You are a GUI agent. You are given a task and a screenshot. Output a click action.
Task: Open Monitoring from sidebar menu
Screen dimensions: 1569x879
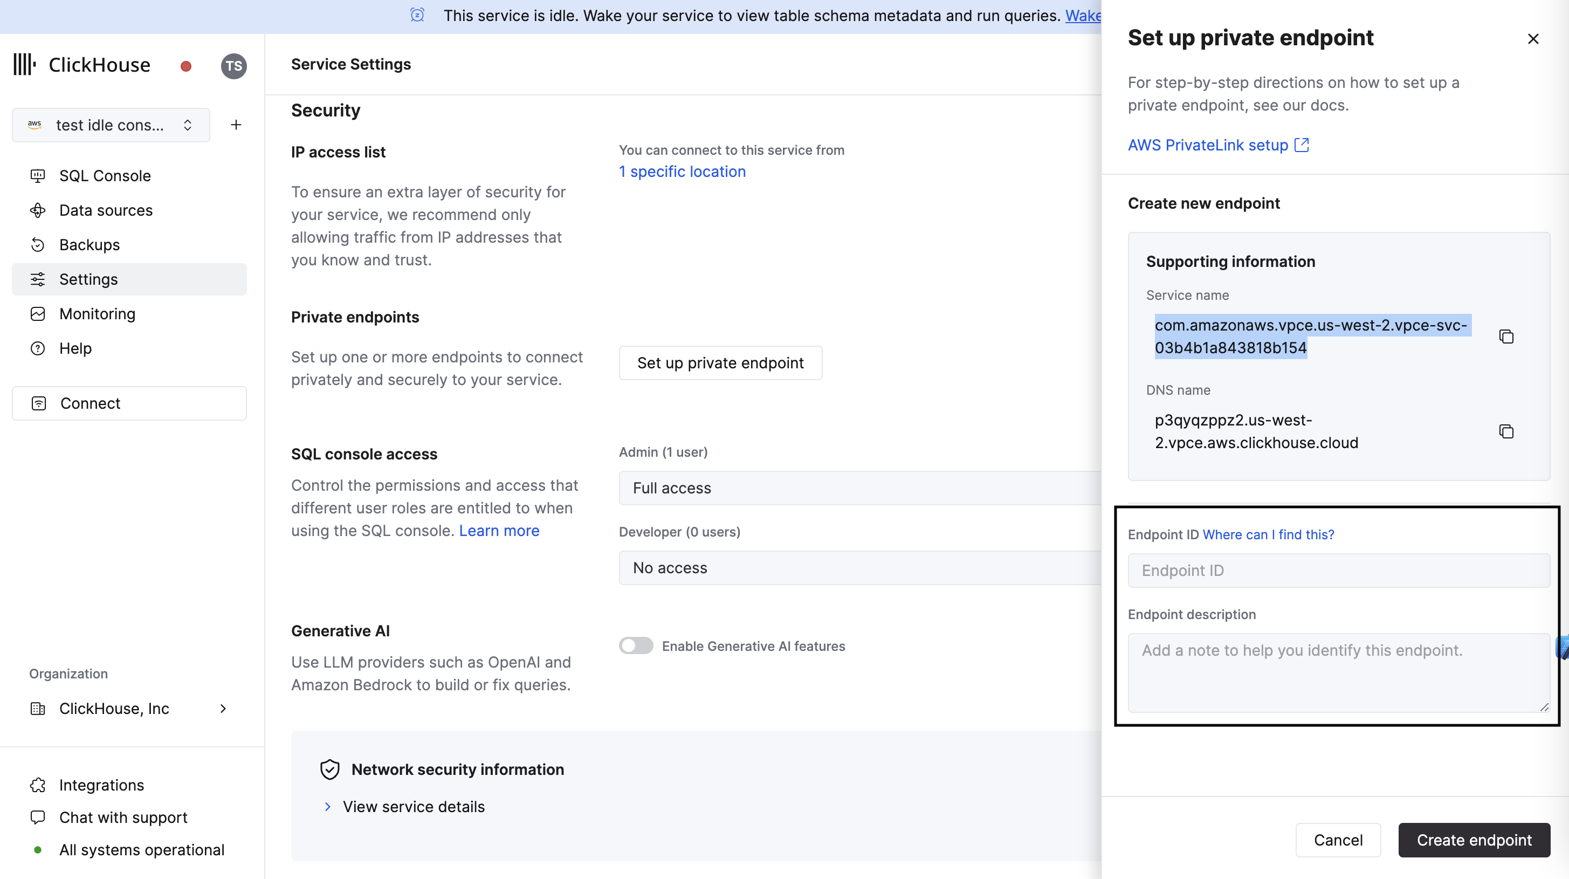[97, 313]
